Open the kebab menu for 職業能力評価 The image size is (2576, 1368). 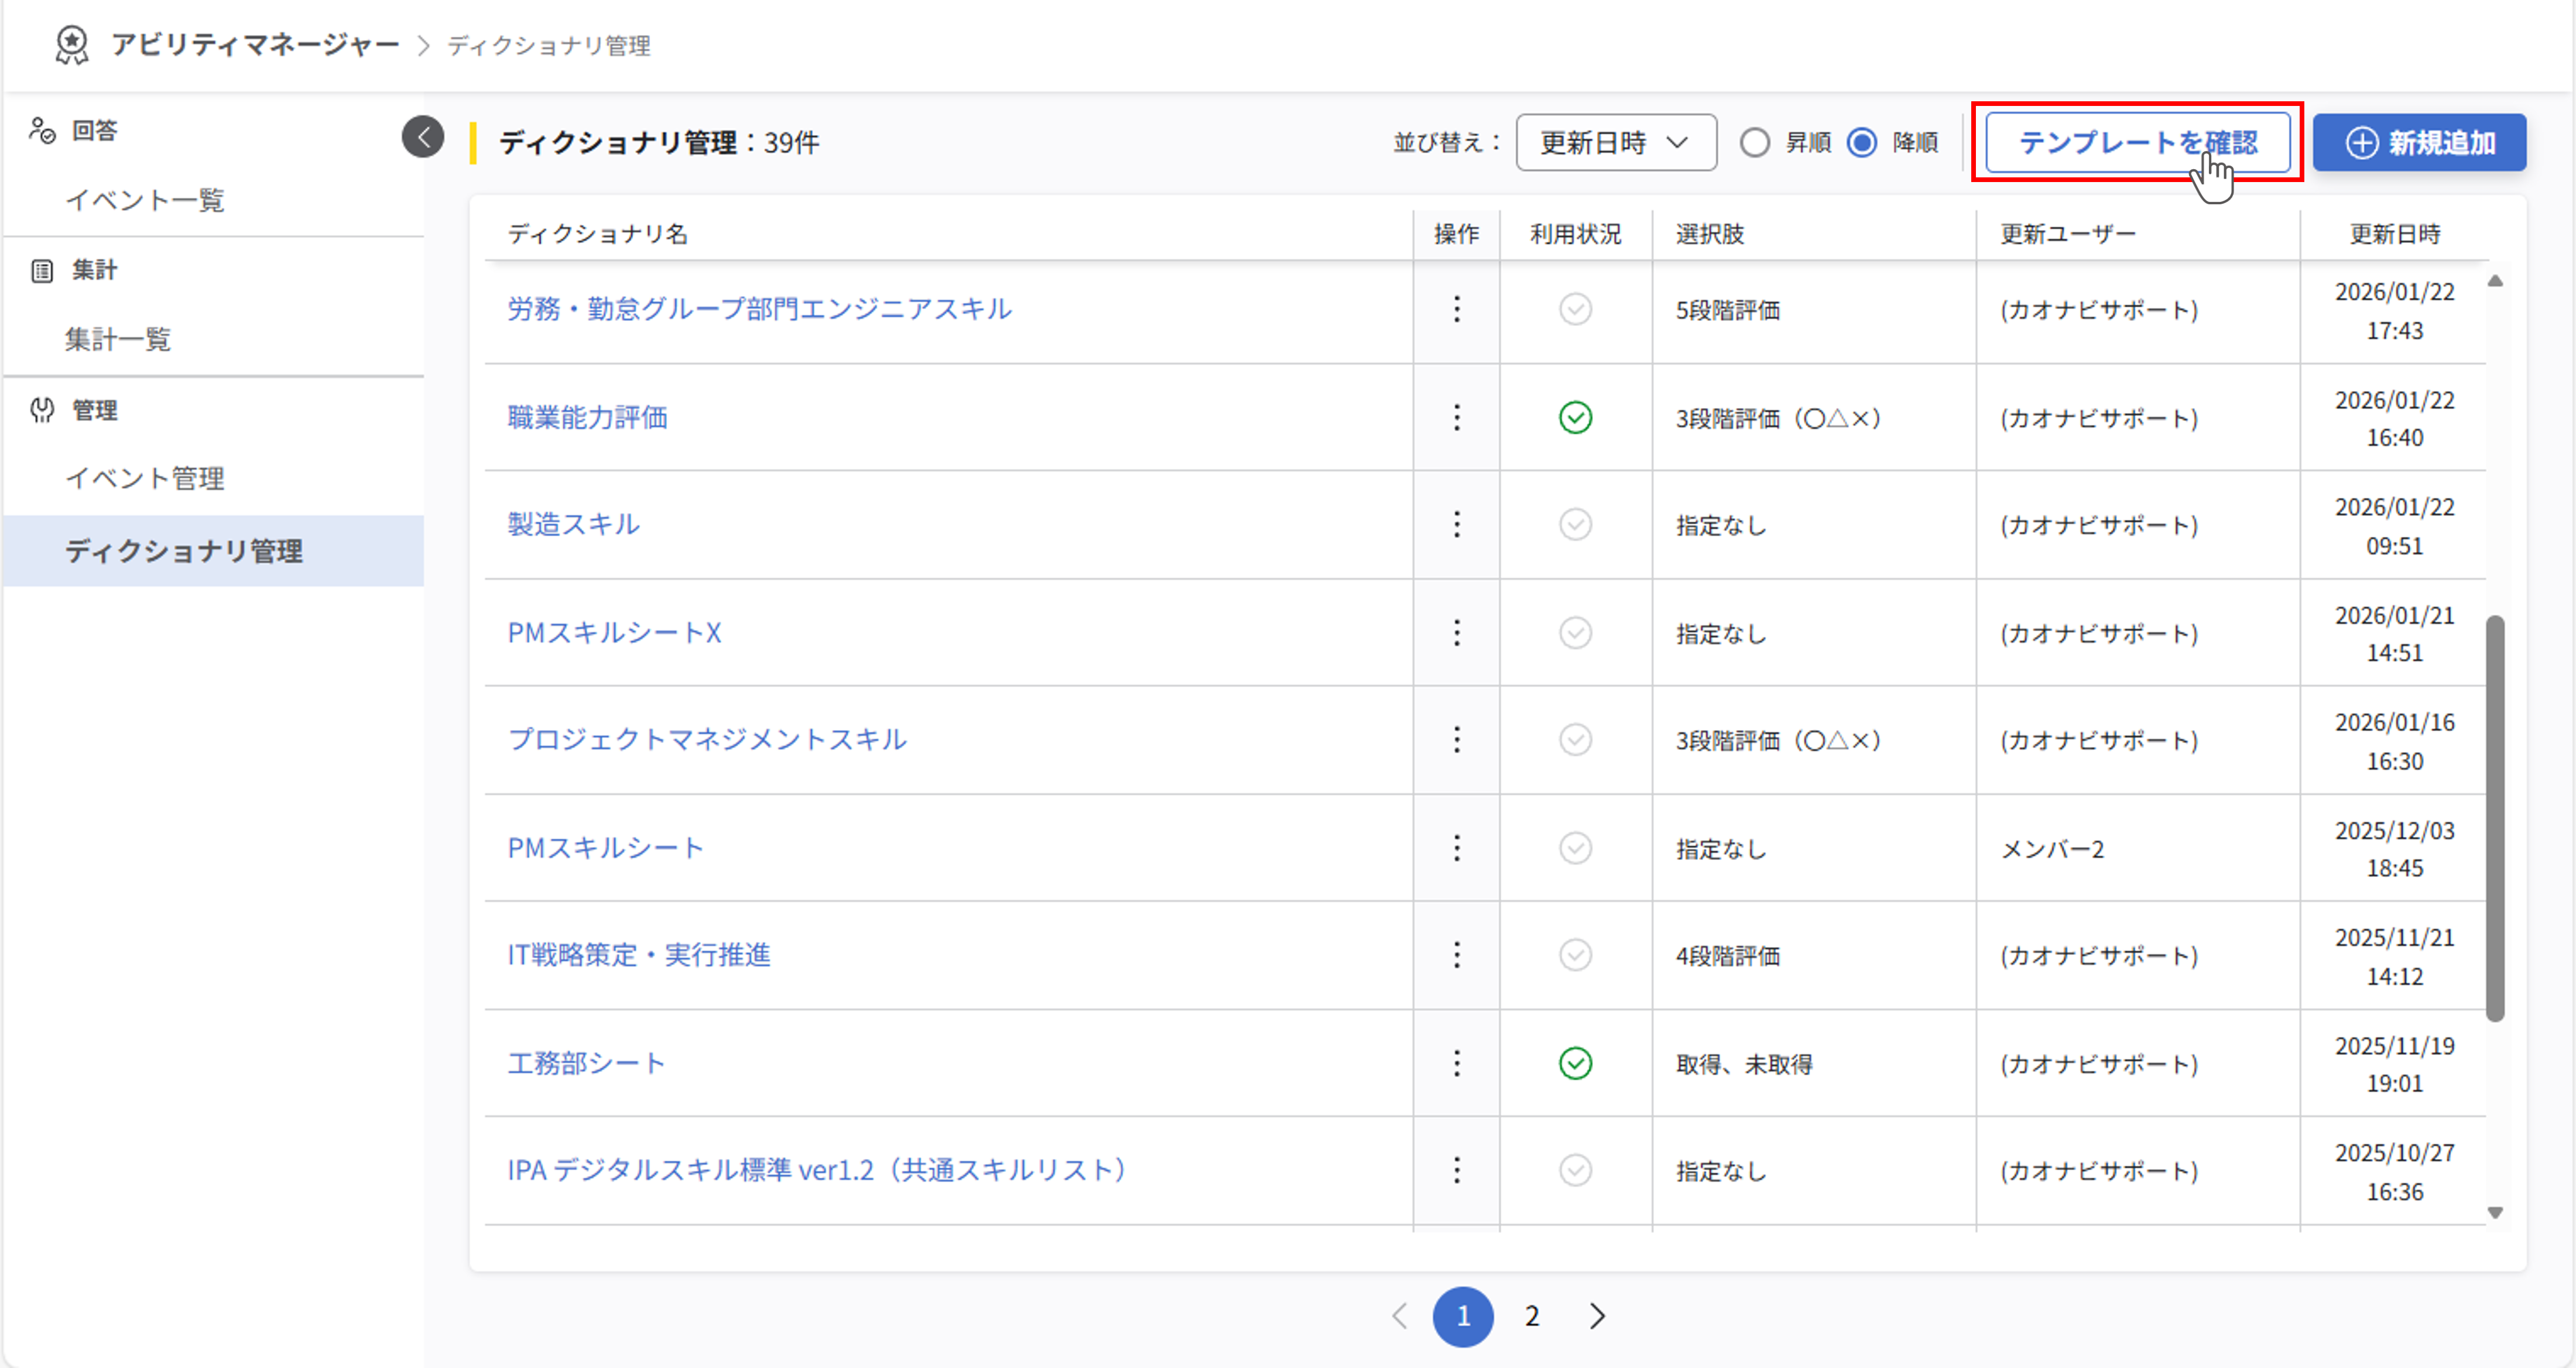pos(1456,417)
